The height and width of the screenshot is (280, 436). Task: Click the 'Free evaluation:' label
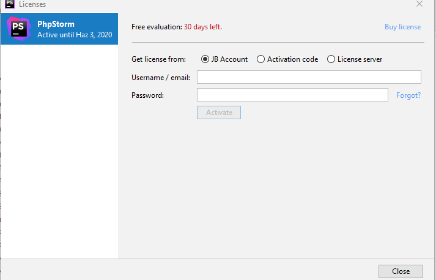click(x=157, y=27)
